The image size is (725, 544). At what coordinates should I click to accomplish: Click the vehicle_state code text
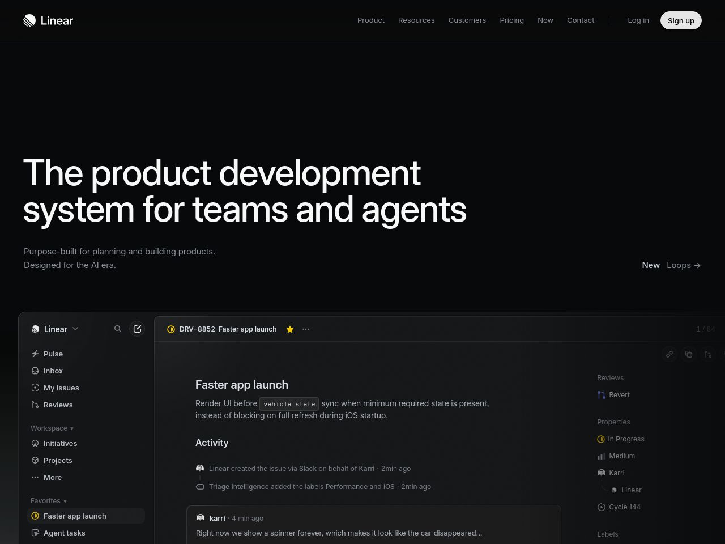289,404
